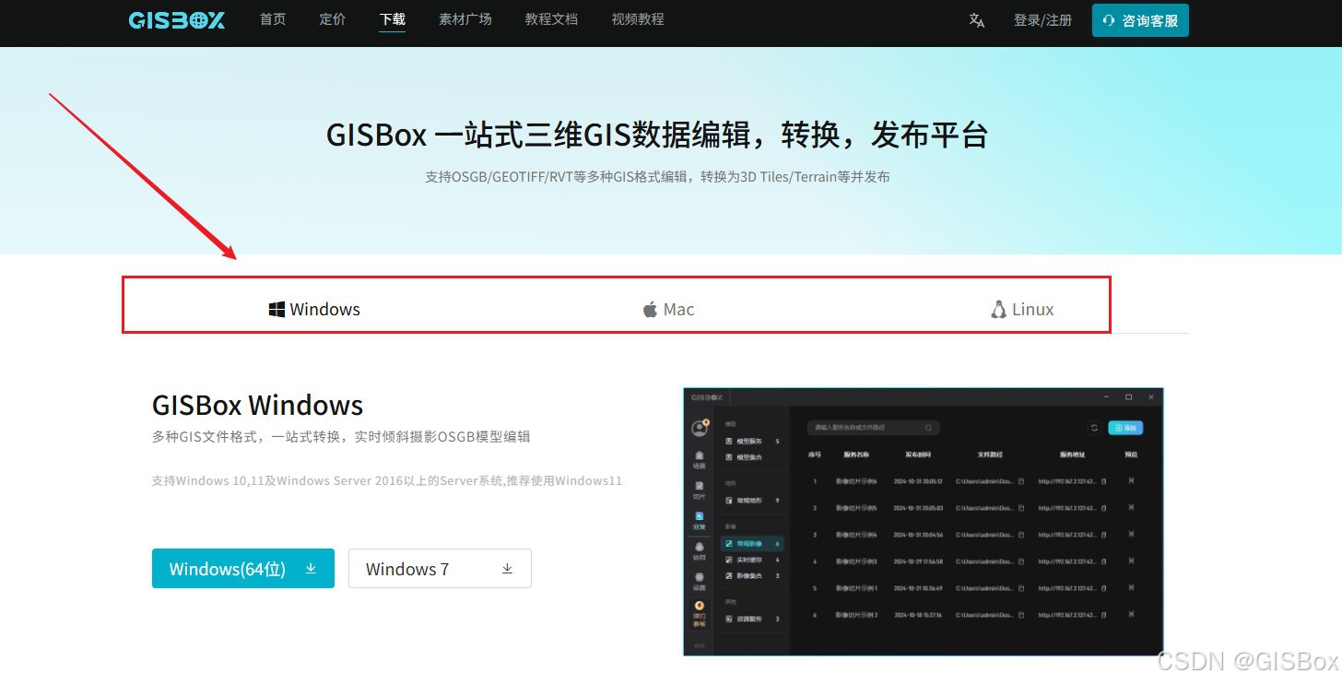The width and height of the screenshot is (1342, 685).
Task: Switch to the Mac platform tab
Action: pyautogui.click(x=668, y=310)
